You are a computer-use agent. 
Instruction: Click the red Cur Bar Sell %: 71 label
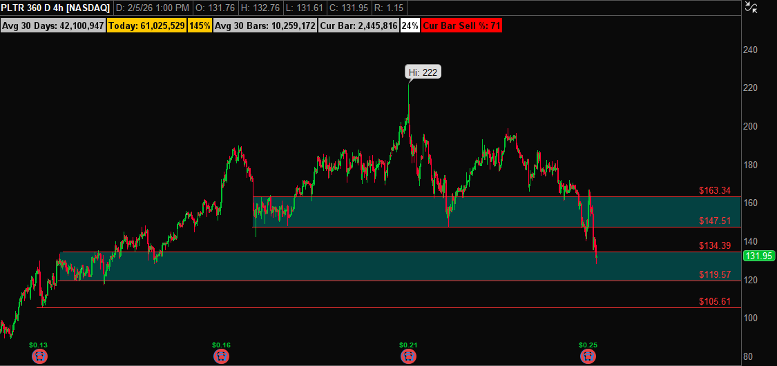click(461, 26)
